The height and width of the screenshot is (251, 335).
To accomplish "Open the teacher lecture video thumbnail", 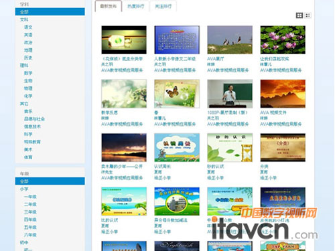I will point(230,94).
